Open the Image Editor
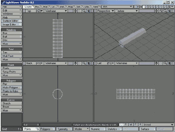The width and height of the screenshot is (175, 132). (x=12, y=25)
